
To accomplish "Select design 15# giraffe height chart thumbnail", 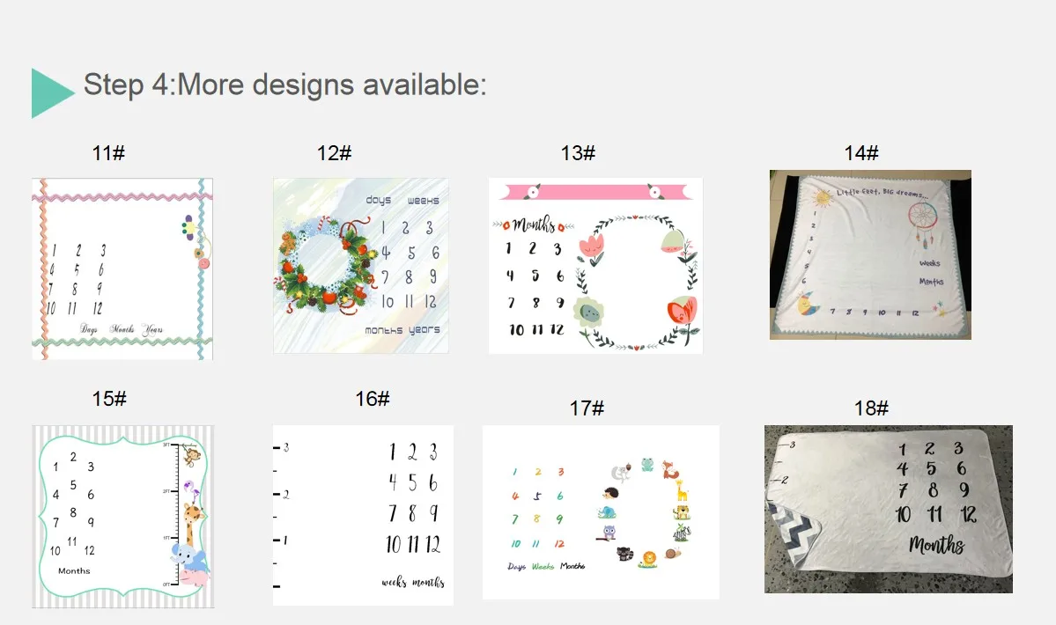I will [123, 517].
